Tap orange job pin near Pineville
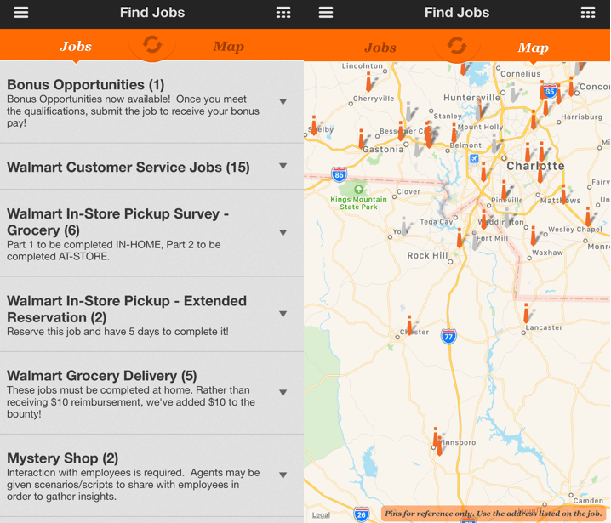Viewport: 611px width, 523px height. click(504, 190)
